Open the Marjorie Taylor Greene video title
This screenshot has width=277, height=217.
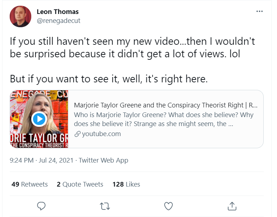click(x=166, y=105)
